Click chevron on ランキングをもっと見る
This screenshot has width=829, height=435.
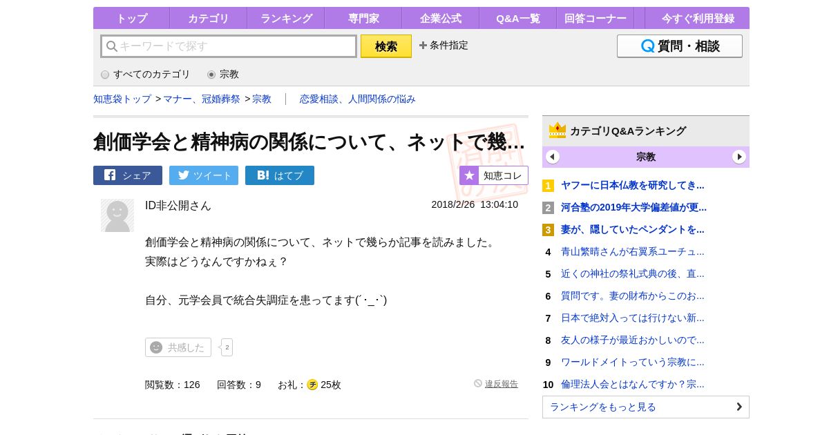pyautogui.click(x=739, y=407)
